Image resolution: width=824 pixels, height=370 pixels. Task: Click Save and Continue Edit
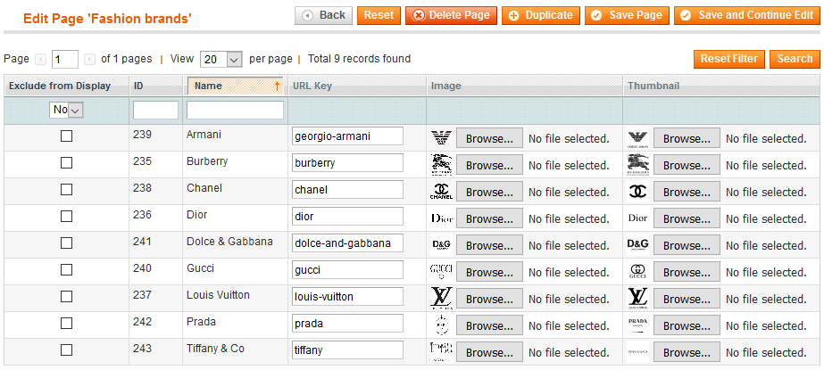pyautogui.click(x=746, y=16)
